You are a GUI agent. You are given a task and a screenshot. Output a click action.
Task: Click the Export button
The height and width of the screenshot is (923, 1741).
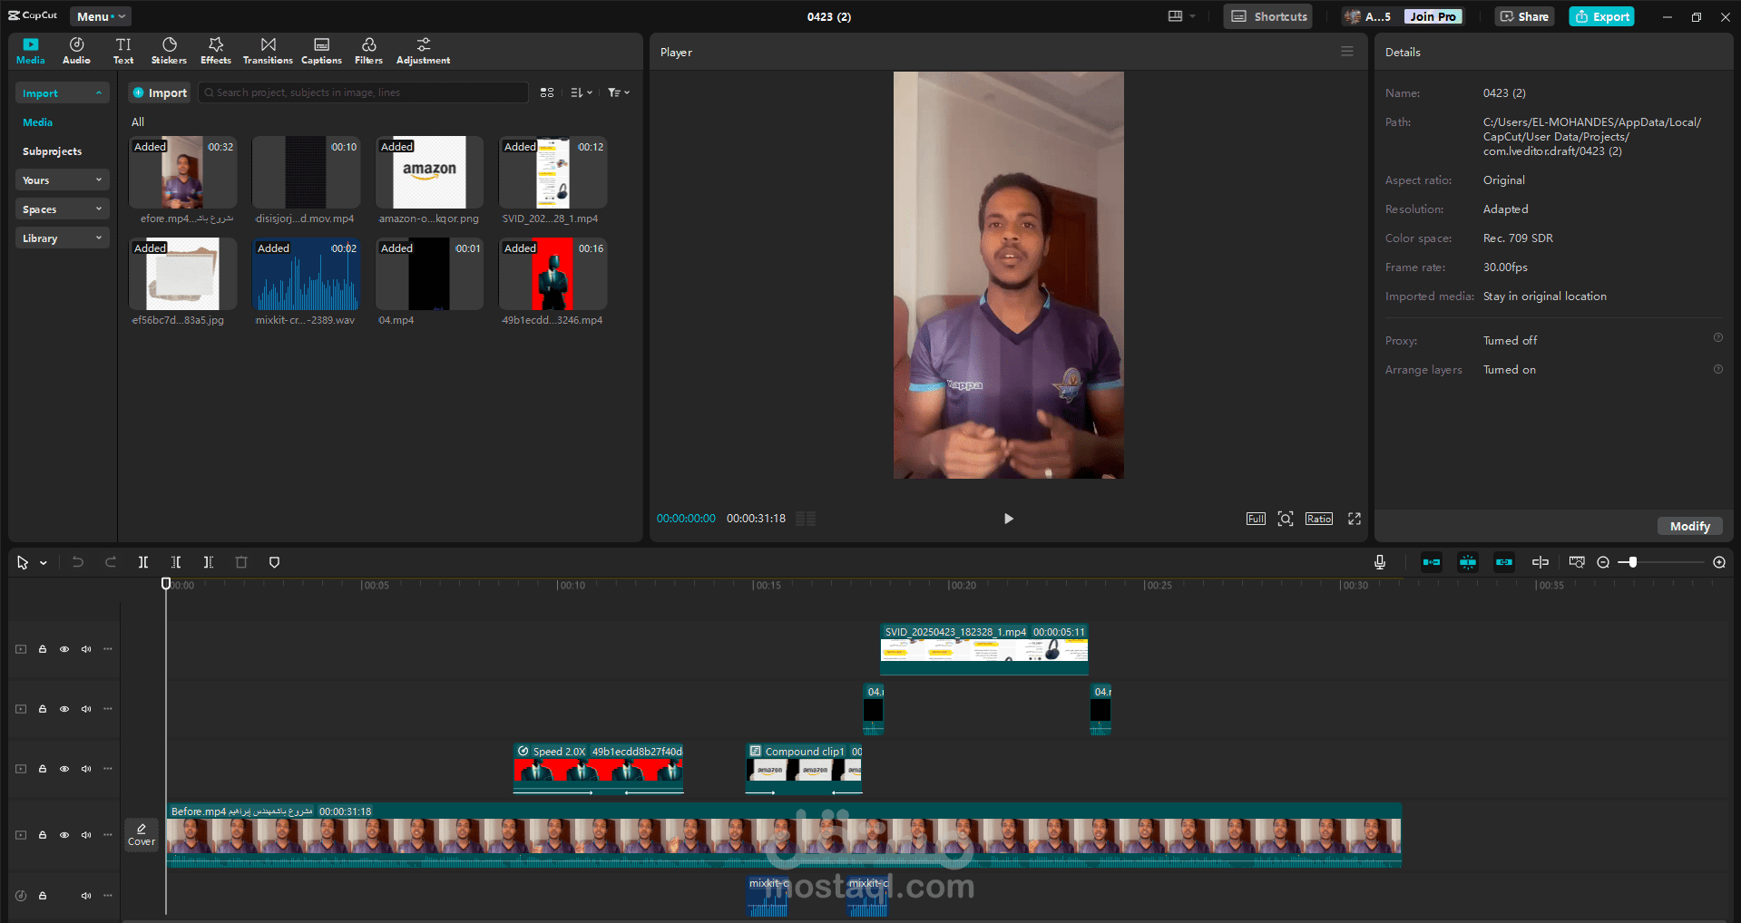tap(1602, 16)
